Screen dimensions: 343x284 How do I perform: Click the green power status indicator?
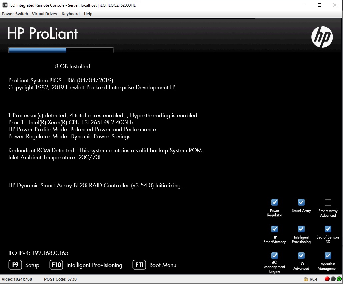click(x=339, y=279)
